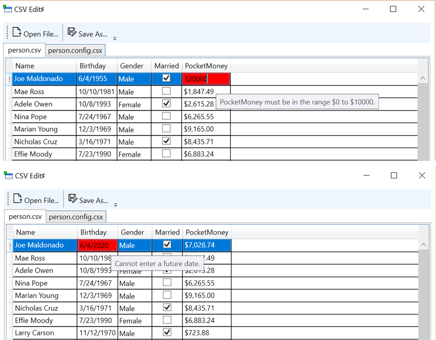Image resolution: width=436 pixels, height=340 pixels.
Task: Toggle Married checkbox for Joe Maldonado, top window
Action: pos(166,78)
